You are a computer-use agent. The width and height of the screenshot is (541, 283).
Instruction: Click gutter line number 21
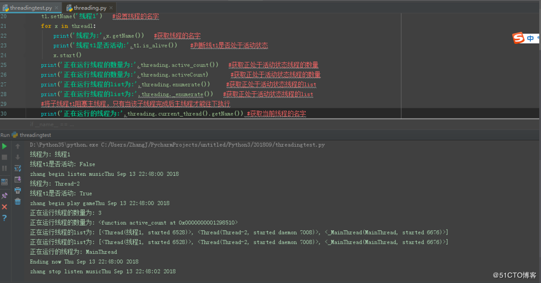point(3,26)
